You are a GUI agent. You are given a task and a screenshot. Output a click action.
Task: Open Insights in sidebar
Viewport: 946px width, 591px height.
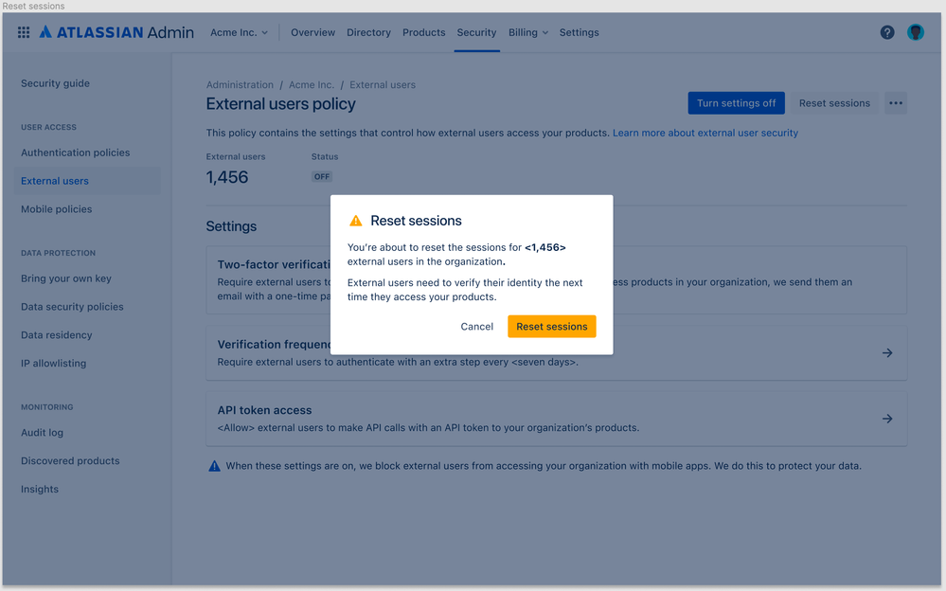click(39, 490)
